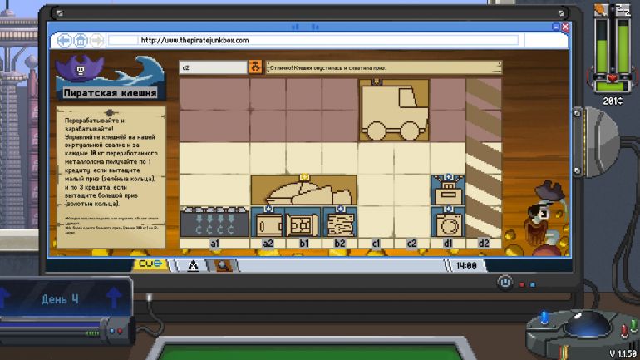Click the thepiratejunkbox.com address bar
640x360 pixels.
[x=332, y=40]
